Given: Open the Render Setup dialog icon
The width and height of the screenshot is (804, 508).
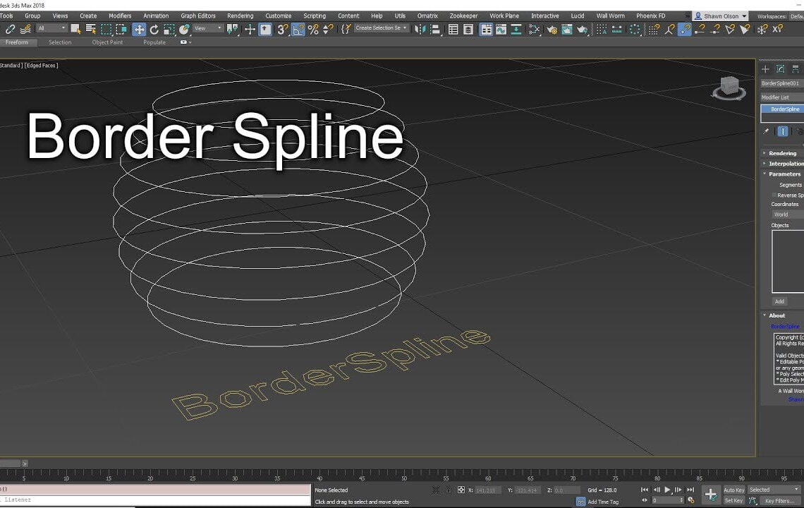Looking at the screenshot, I should tap(553, 30).
